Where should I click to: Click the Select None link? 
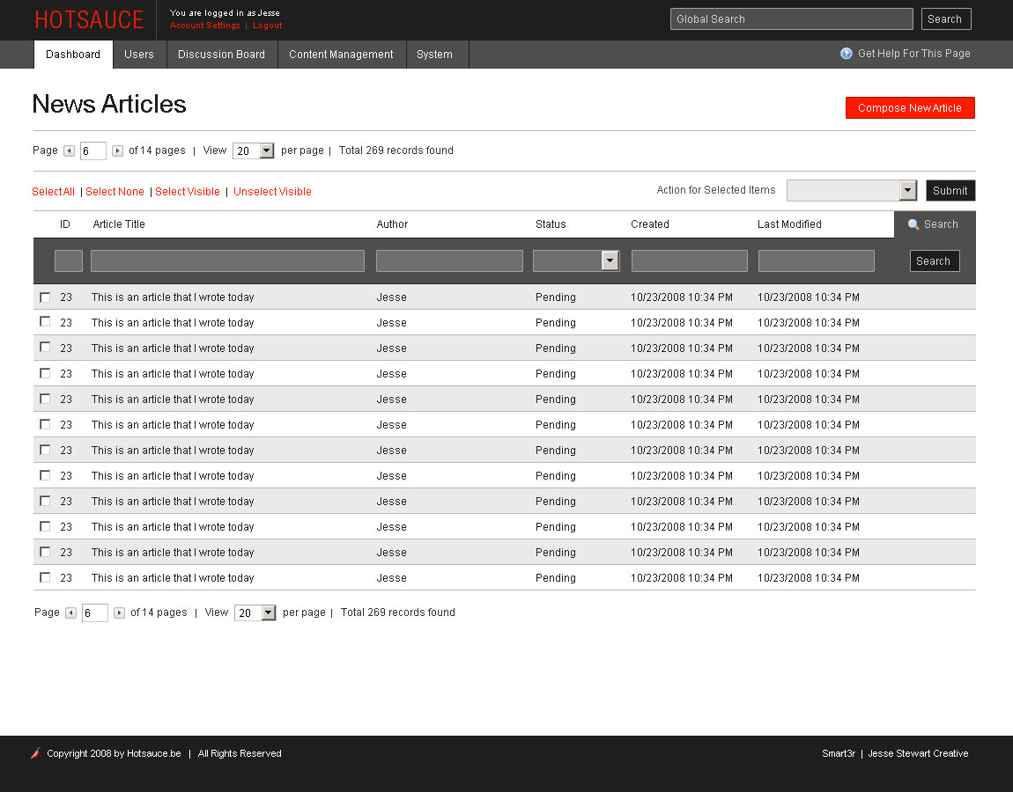(115, 192)
